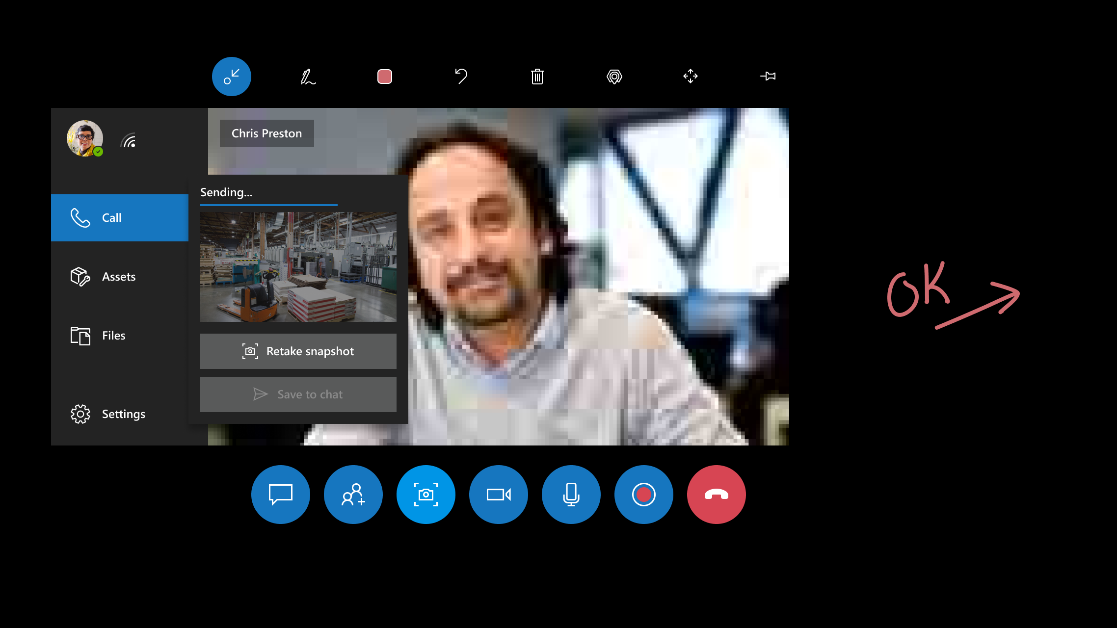Viewport: 1117px width, 628px height.
Task: Select the red annotation color swatch
Action: [x=384, y=76]
